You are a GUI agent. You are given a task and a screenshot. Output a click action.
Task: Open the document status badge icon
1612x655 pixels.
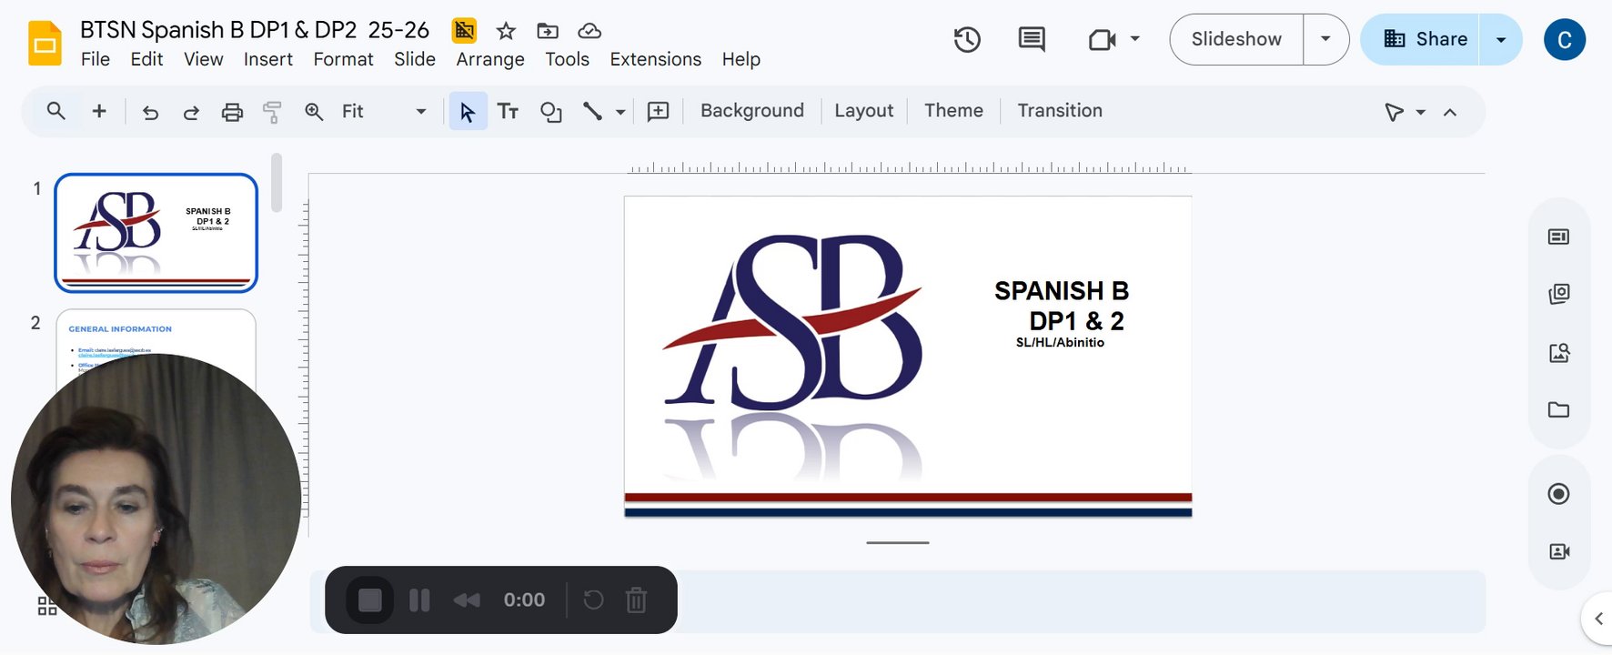coord(464,30)
